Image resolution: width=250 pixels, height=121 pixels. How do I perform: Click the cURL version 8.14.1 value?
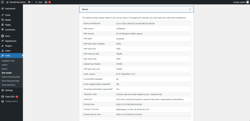click(x=126, y=74)
